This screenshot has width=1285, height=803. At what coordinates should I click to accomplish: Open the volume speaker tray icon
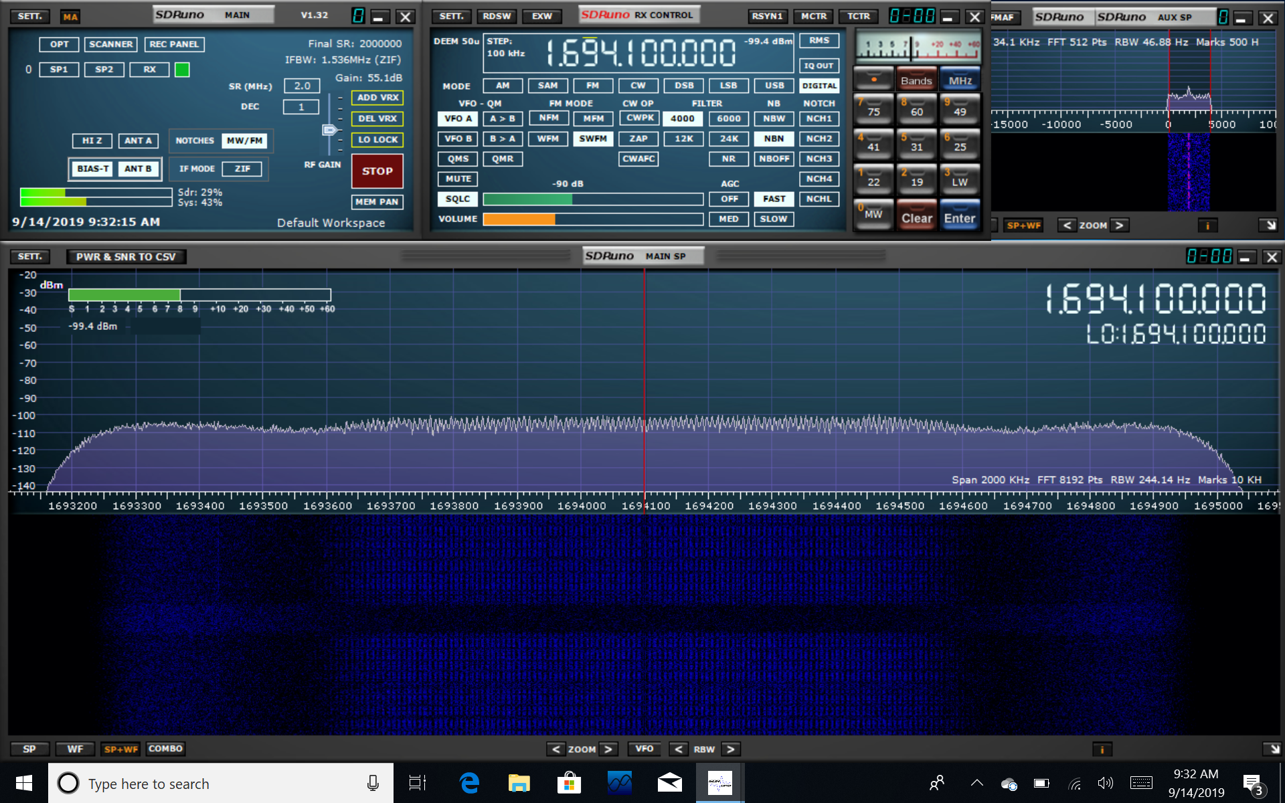(1105, 783)
